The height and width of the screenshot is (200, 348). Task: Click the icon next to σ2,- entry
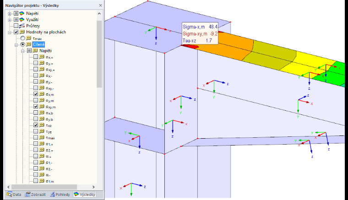[x=42, y=169]
